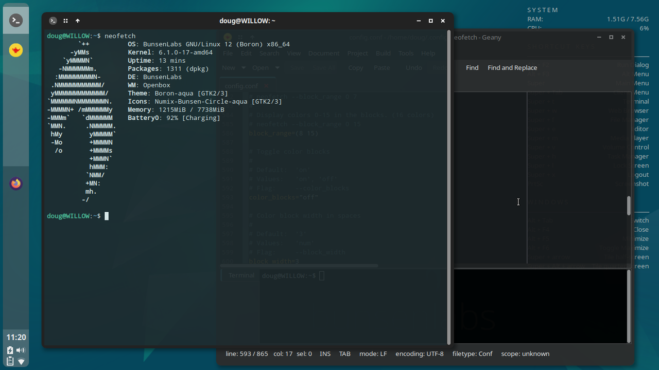Open the Tools menu in Geany
The image size is (659, 370).
click(406, 53)
